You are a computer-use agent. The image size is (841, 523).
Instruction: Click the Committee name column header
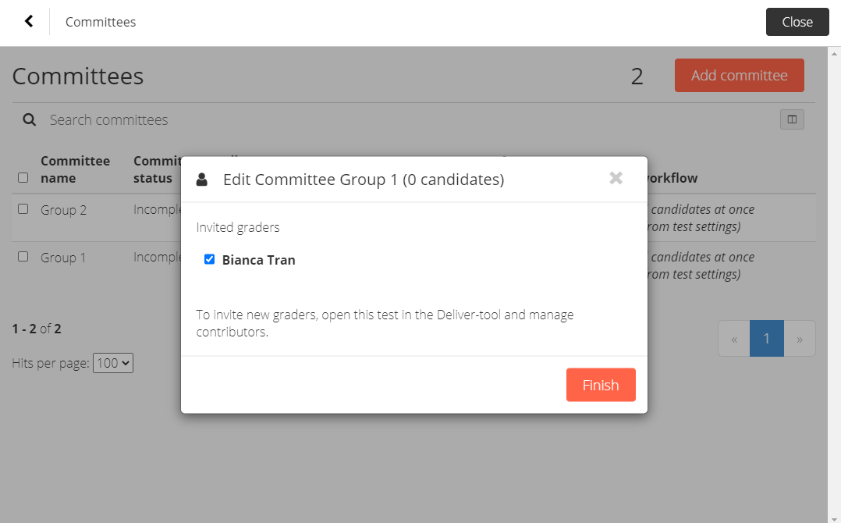[75, 169]
